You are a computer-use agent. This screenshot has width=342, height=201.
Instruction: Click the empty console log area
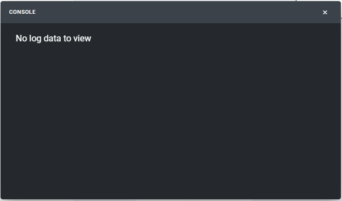171,111
